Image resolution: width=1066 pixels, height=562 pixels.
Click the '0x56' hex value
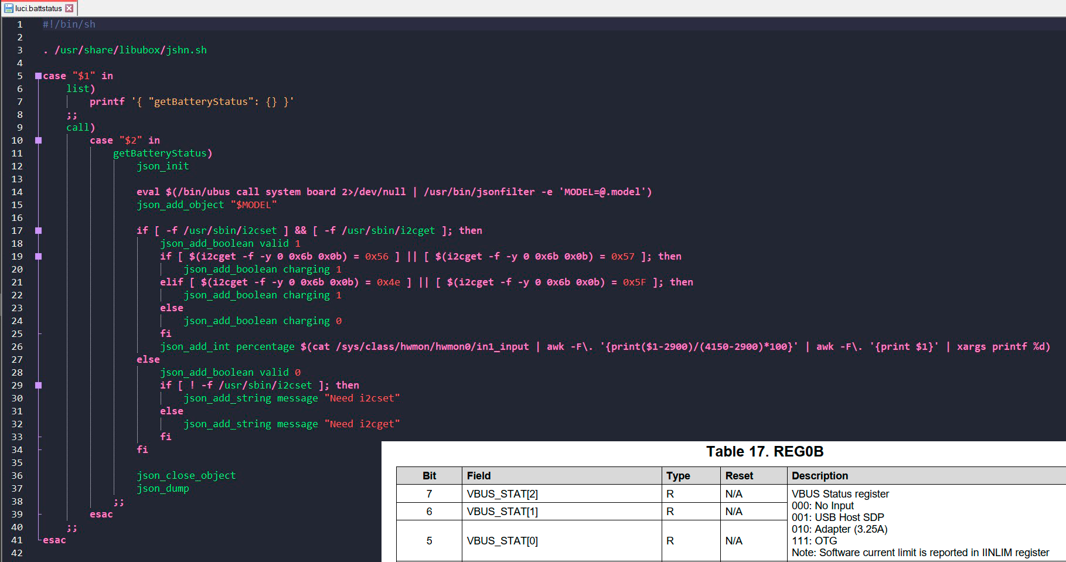point(377,256)
